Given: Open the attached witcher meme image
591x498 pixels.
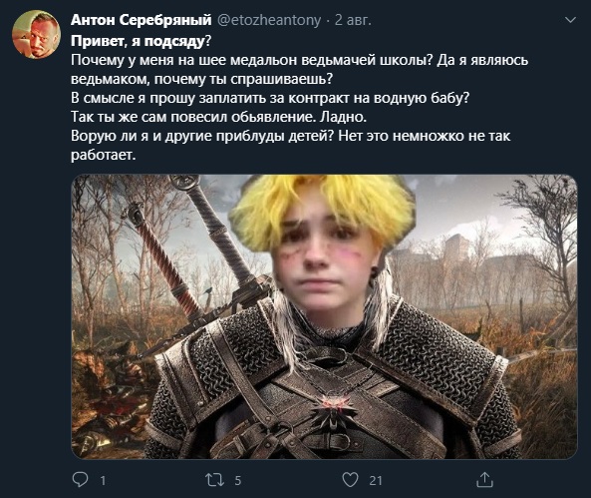Looking at the screenshot, I should click(x=324, y=316).
